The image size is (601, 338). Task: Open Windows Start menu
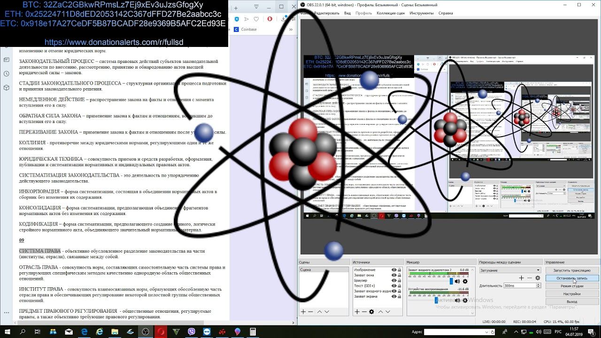[8, 332]
